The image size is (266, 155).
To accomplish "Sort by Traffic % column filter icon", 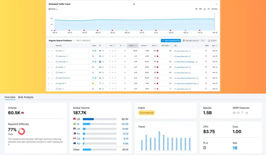I will 136,46.
